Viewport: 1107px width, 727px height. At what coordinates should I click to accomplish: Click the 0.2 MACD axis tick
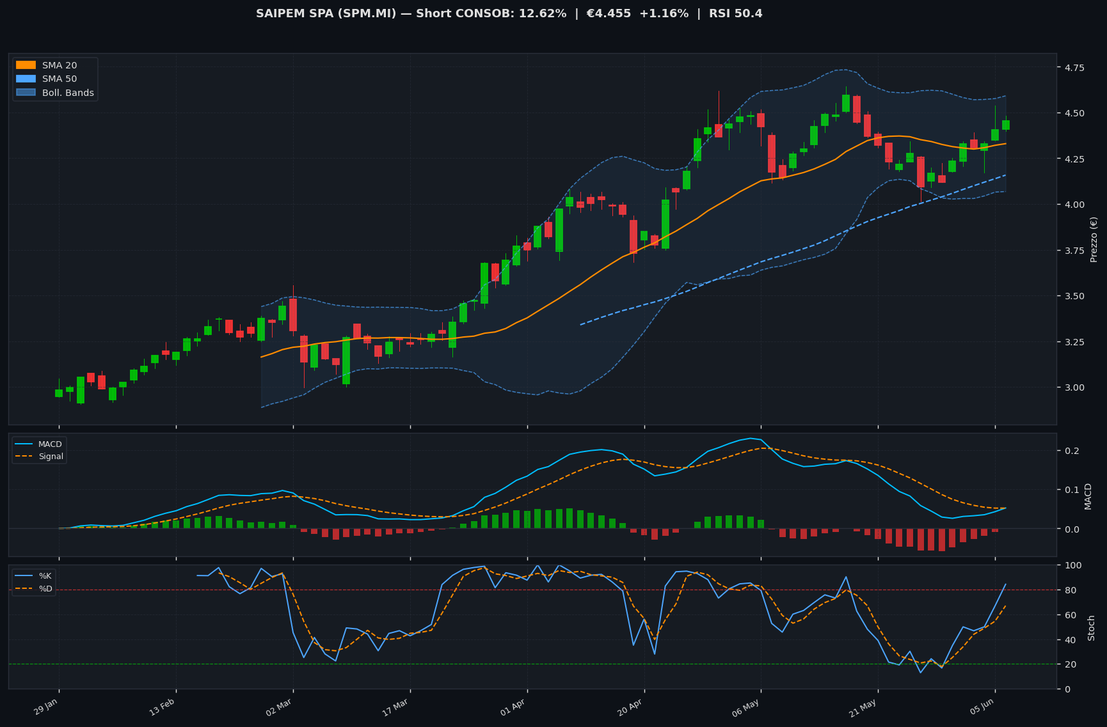coord(1071,451)
